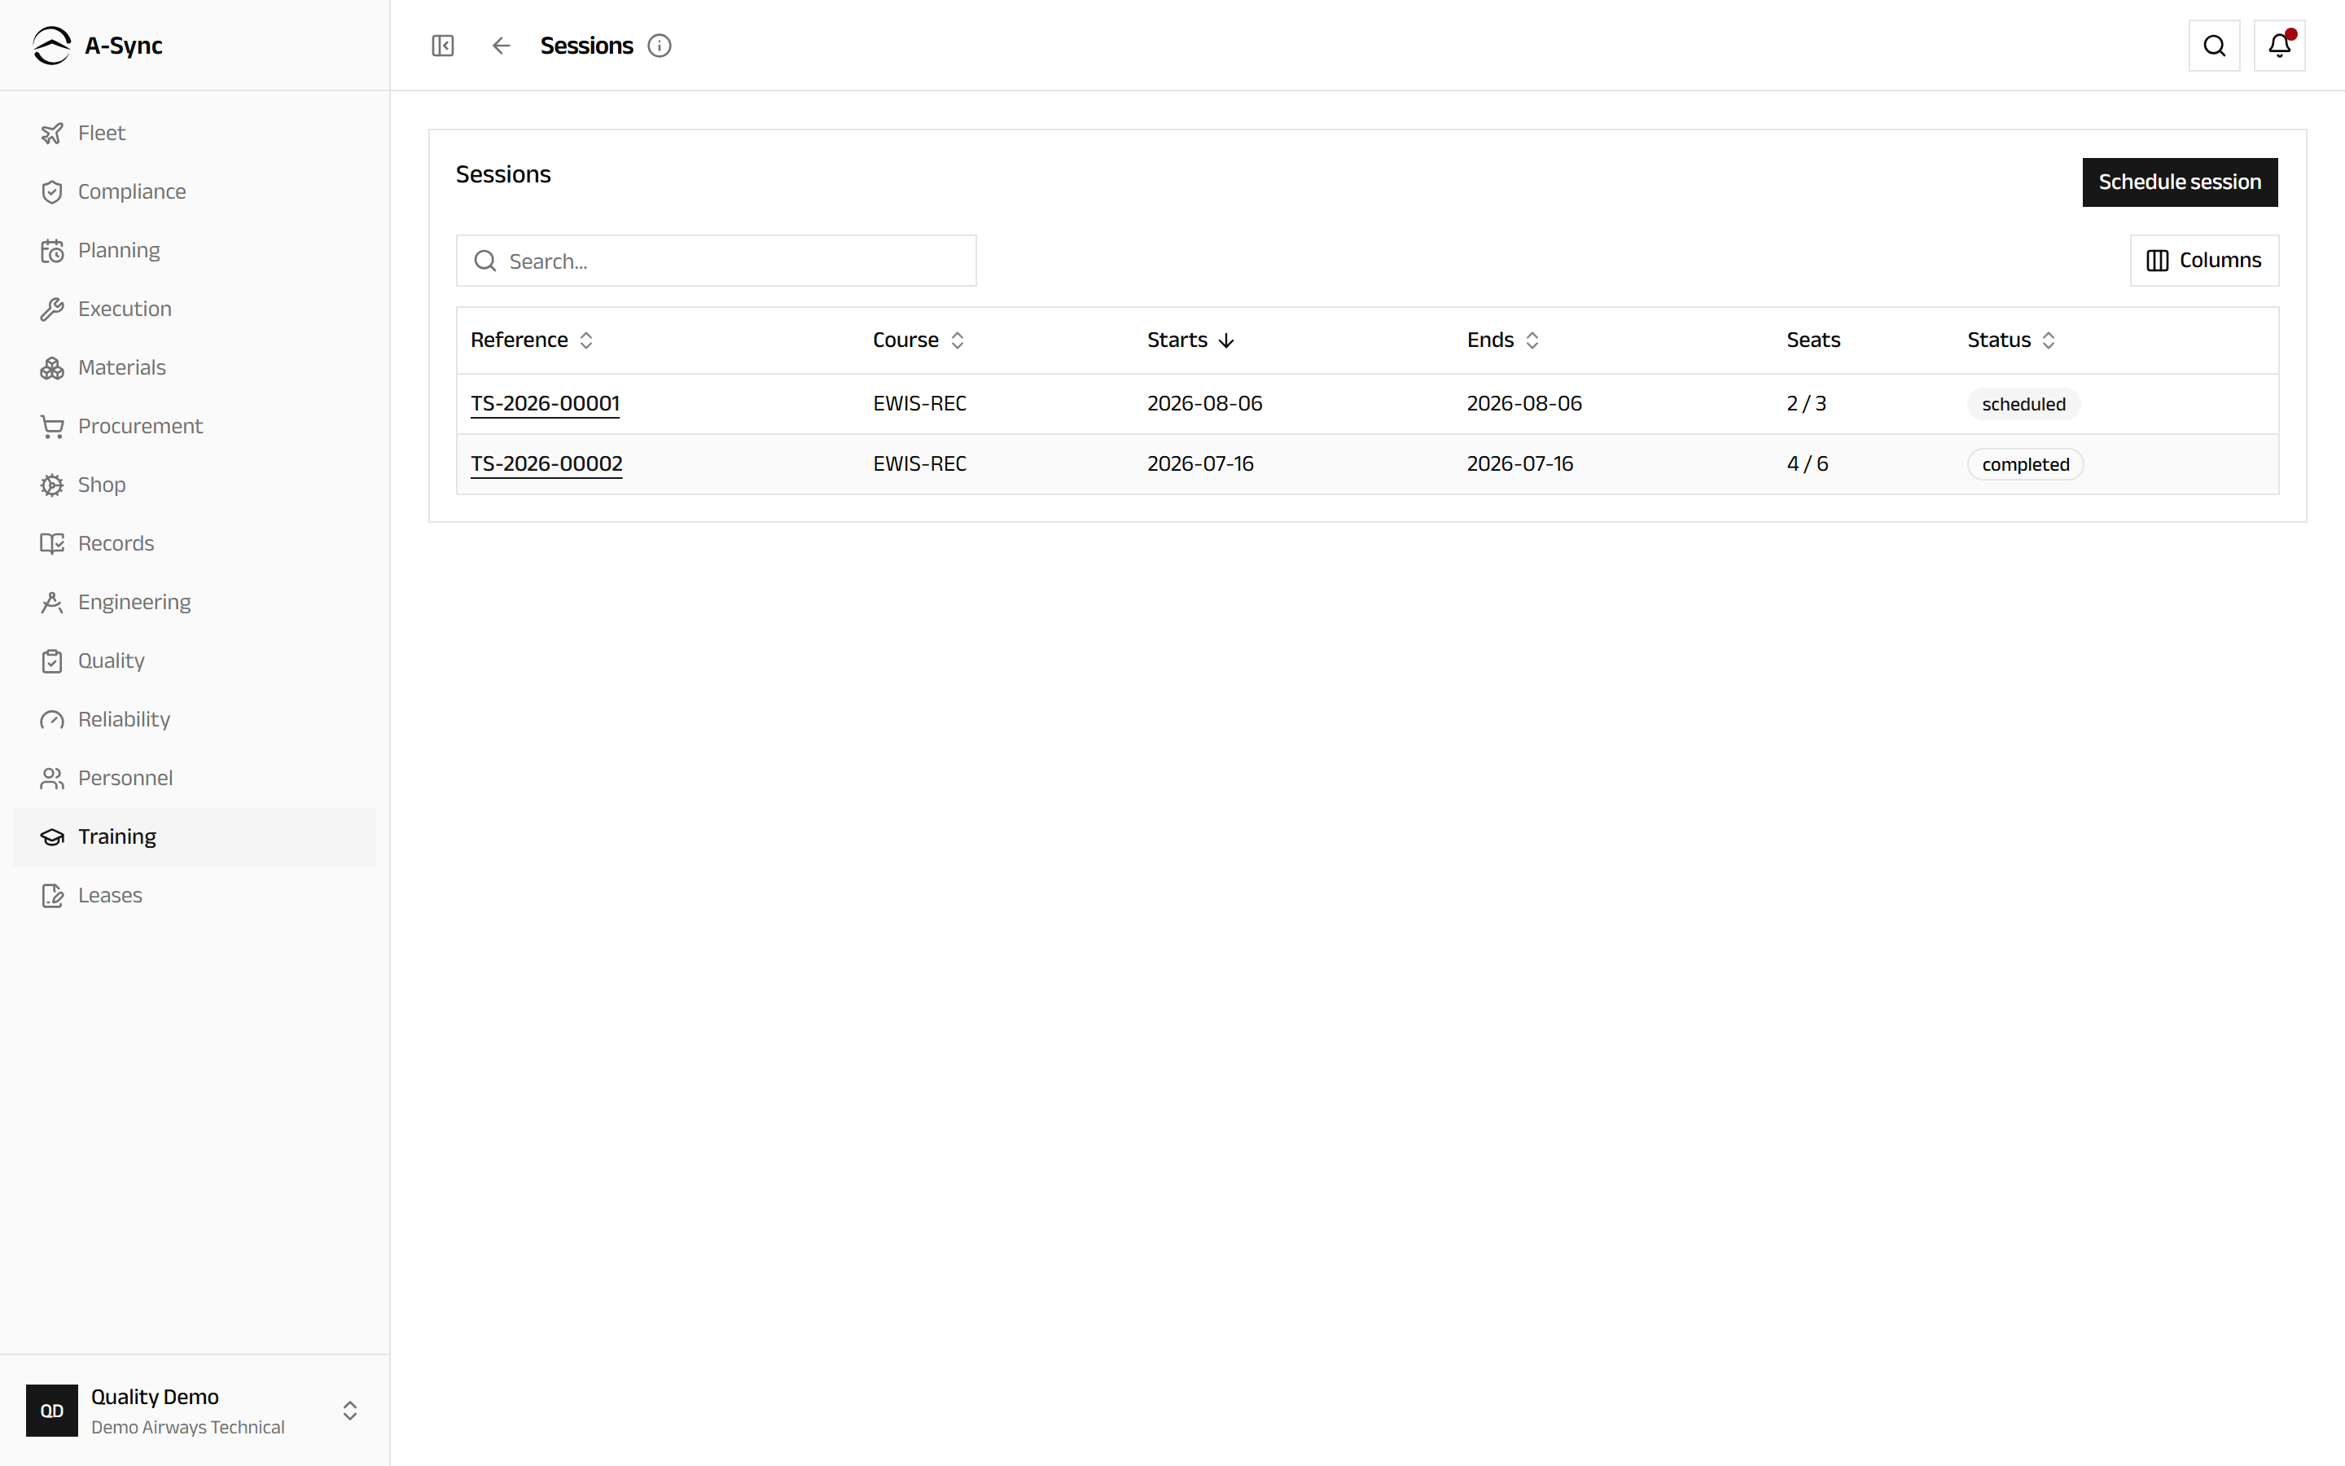
Task: Click the Materials sidebar icon
Action: coord(52,367)
